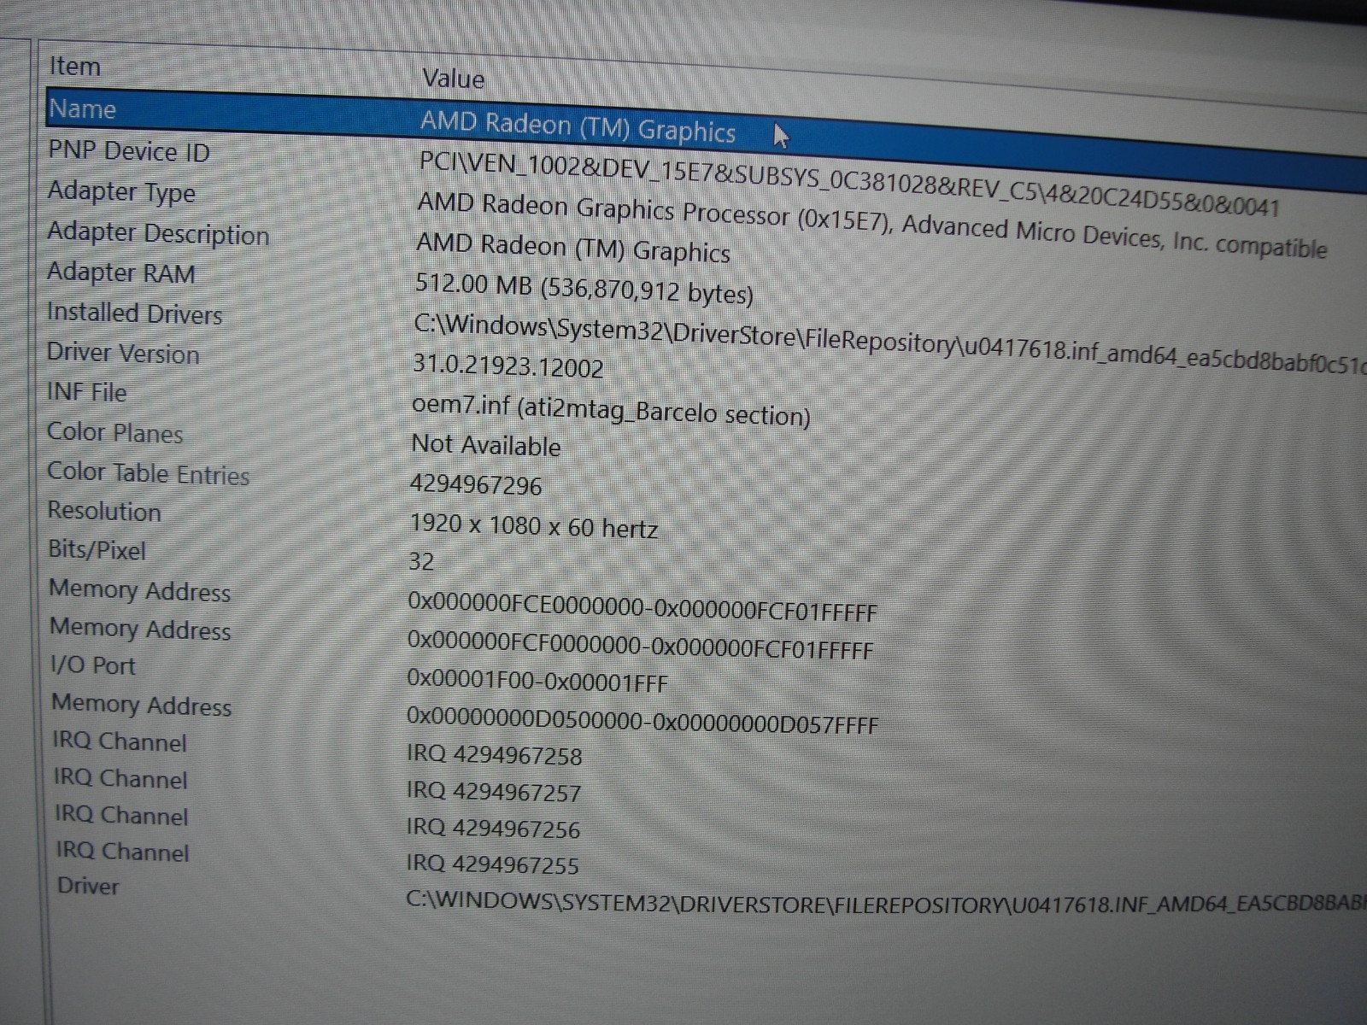Image resolution: width=1367 pixels, height=1025 pixels.
Task: Click the Color Planes label
Action: click(x=114, y=432)
